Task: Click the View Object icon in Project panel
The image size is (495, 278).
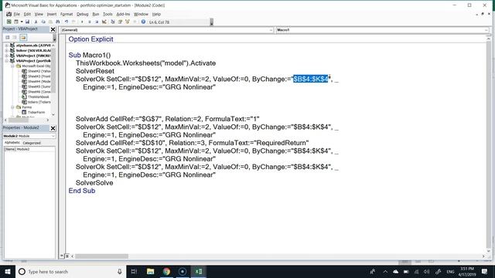Action: (15, 38)
